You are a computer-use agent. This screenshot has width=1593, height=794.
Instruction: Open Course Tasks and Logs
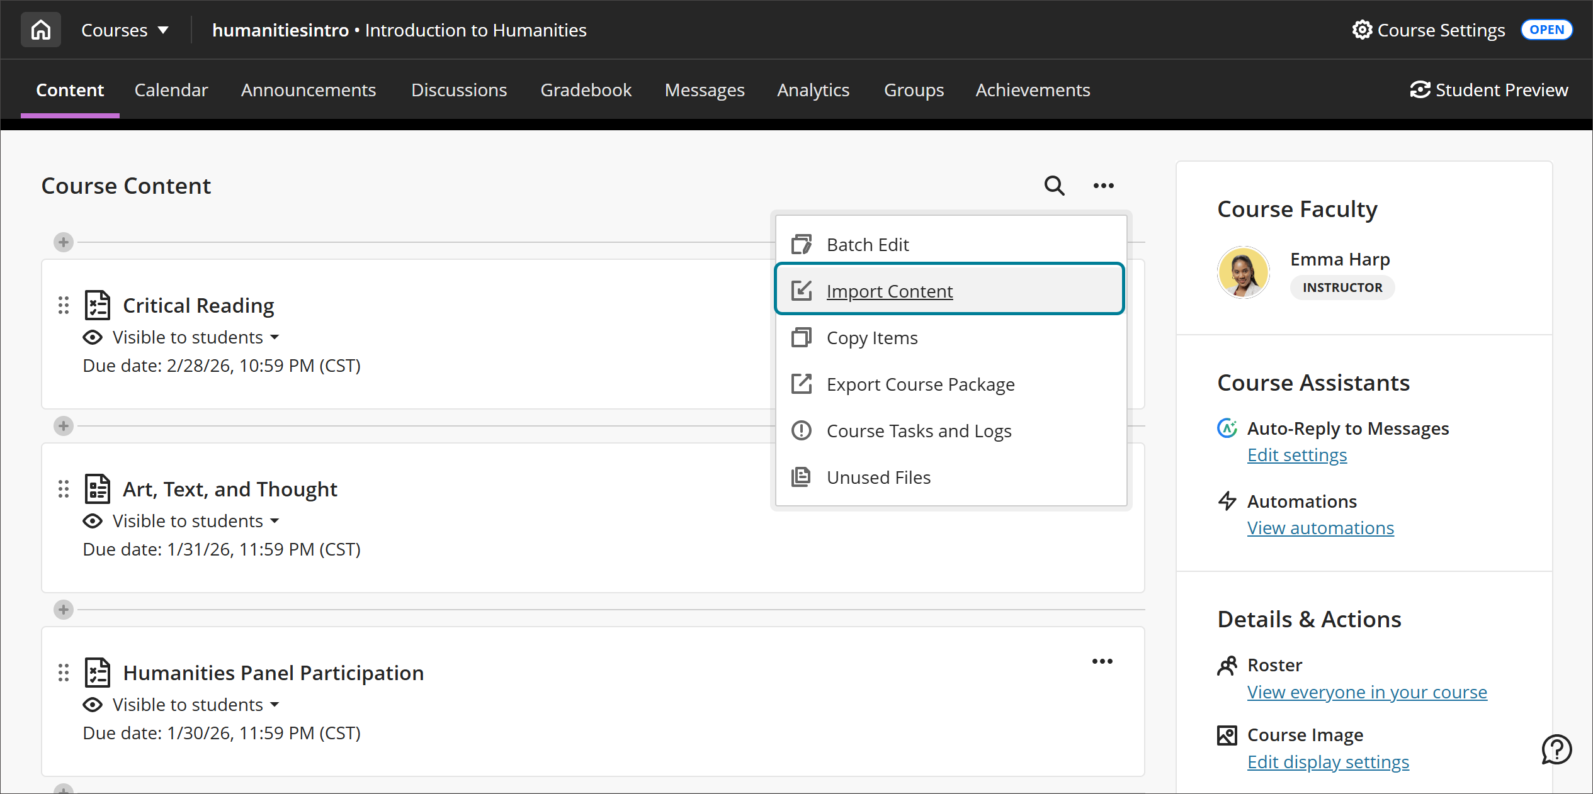click(x=919, y=430)
